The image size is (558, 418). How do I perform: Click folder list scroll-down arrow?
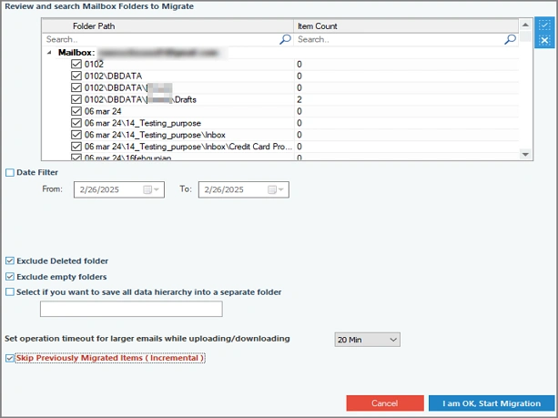point(525,155)
